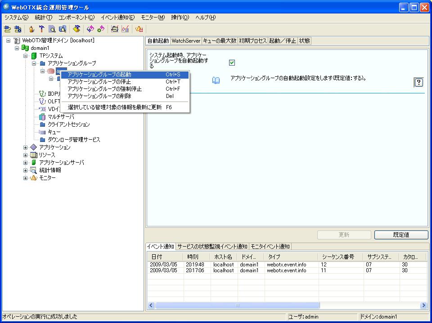Click the first connect icon in the toolbar

8,29
